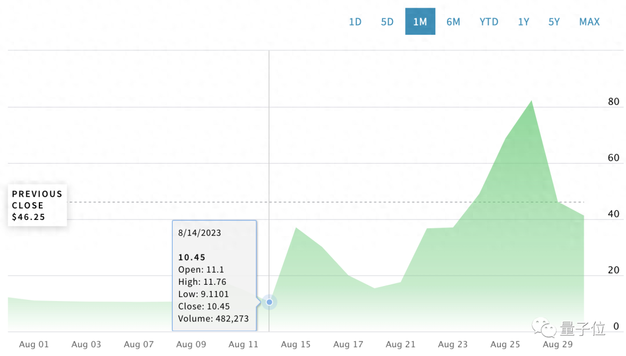This screenshot has width=626, height=356.
Task: Click the Aug 07 date label
Action: click(x=139, y=344)
